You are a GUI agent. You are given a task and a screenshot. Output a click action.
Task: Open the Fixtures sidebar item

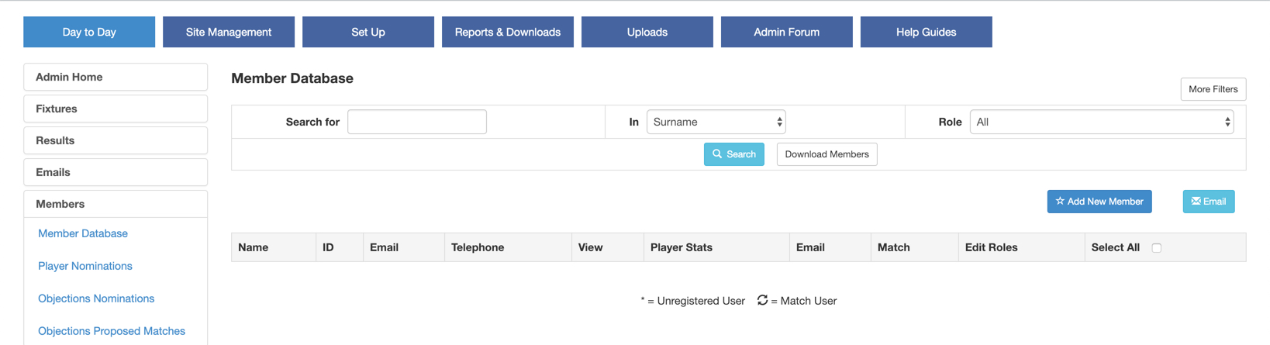116,109
